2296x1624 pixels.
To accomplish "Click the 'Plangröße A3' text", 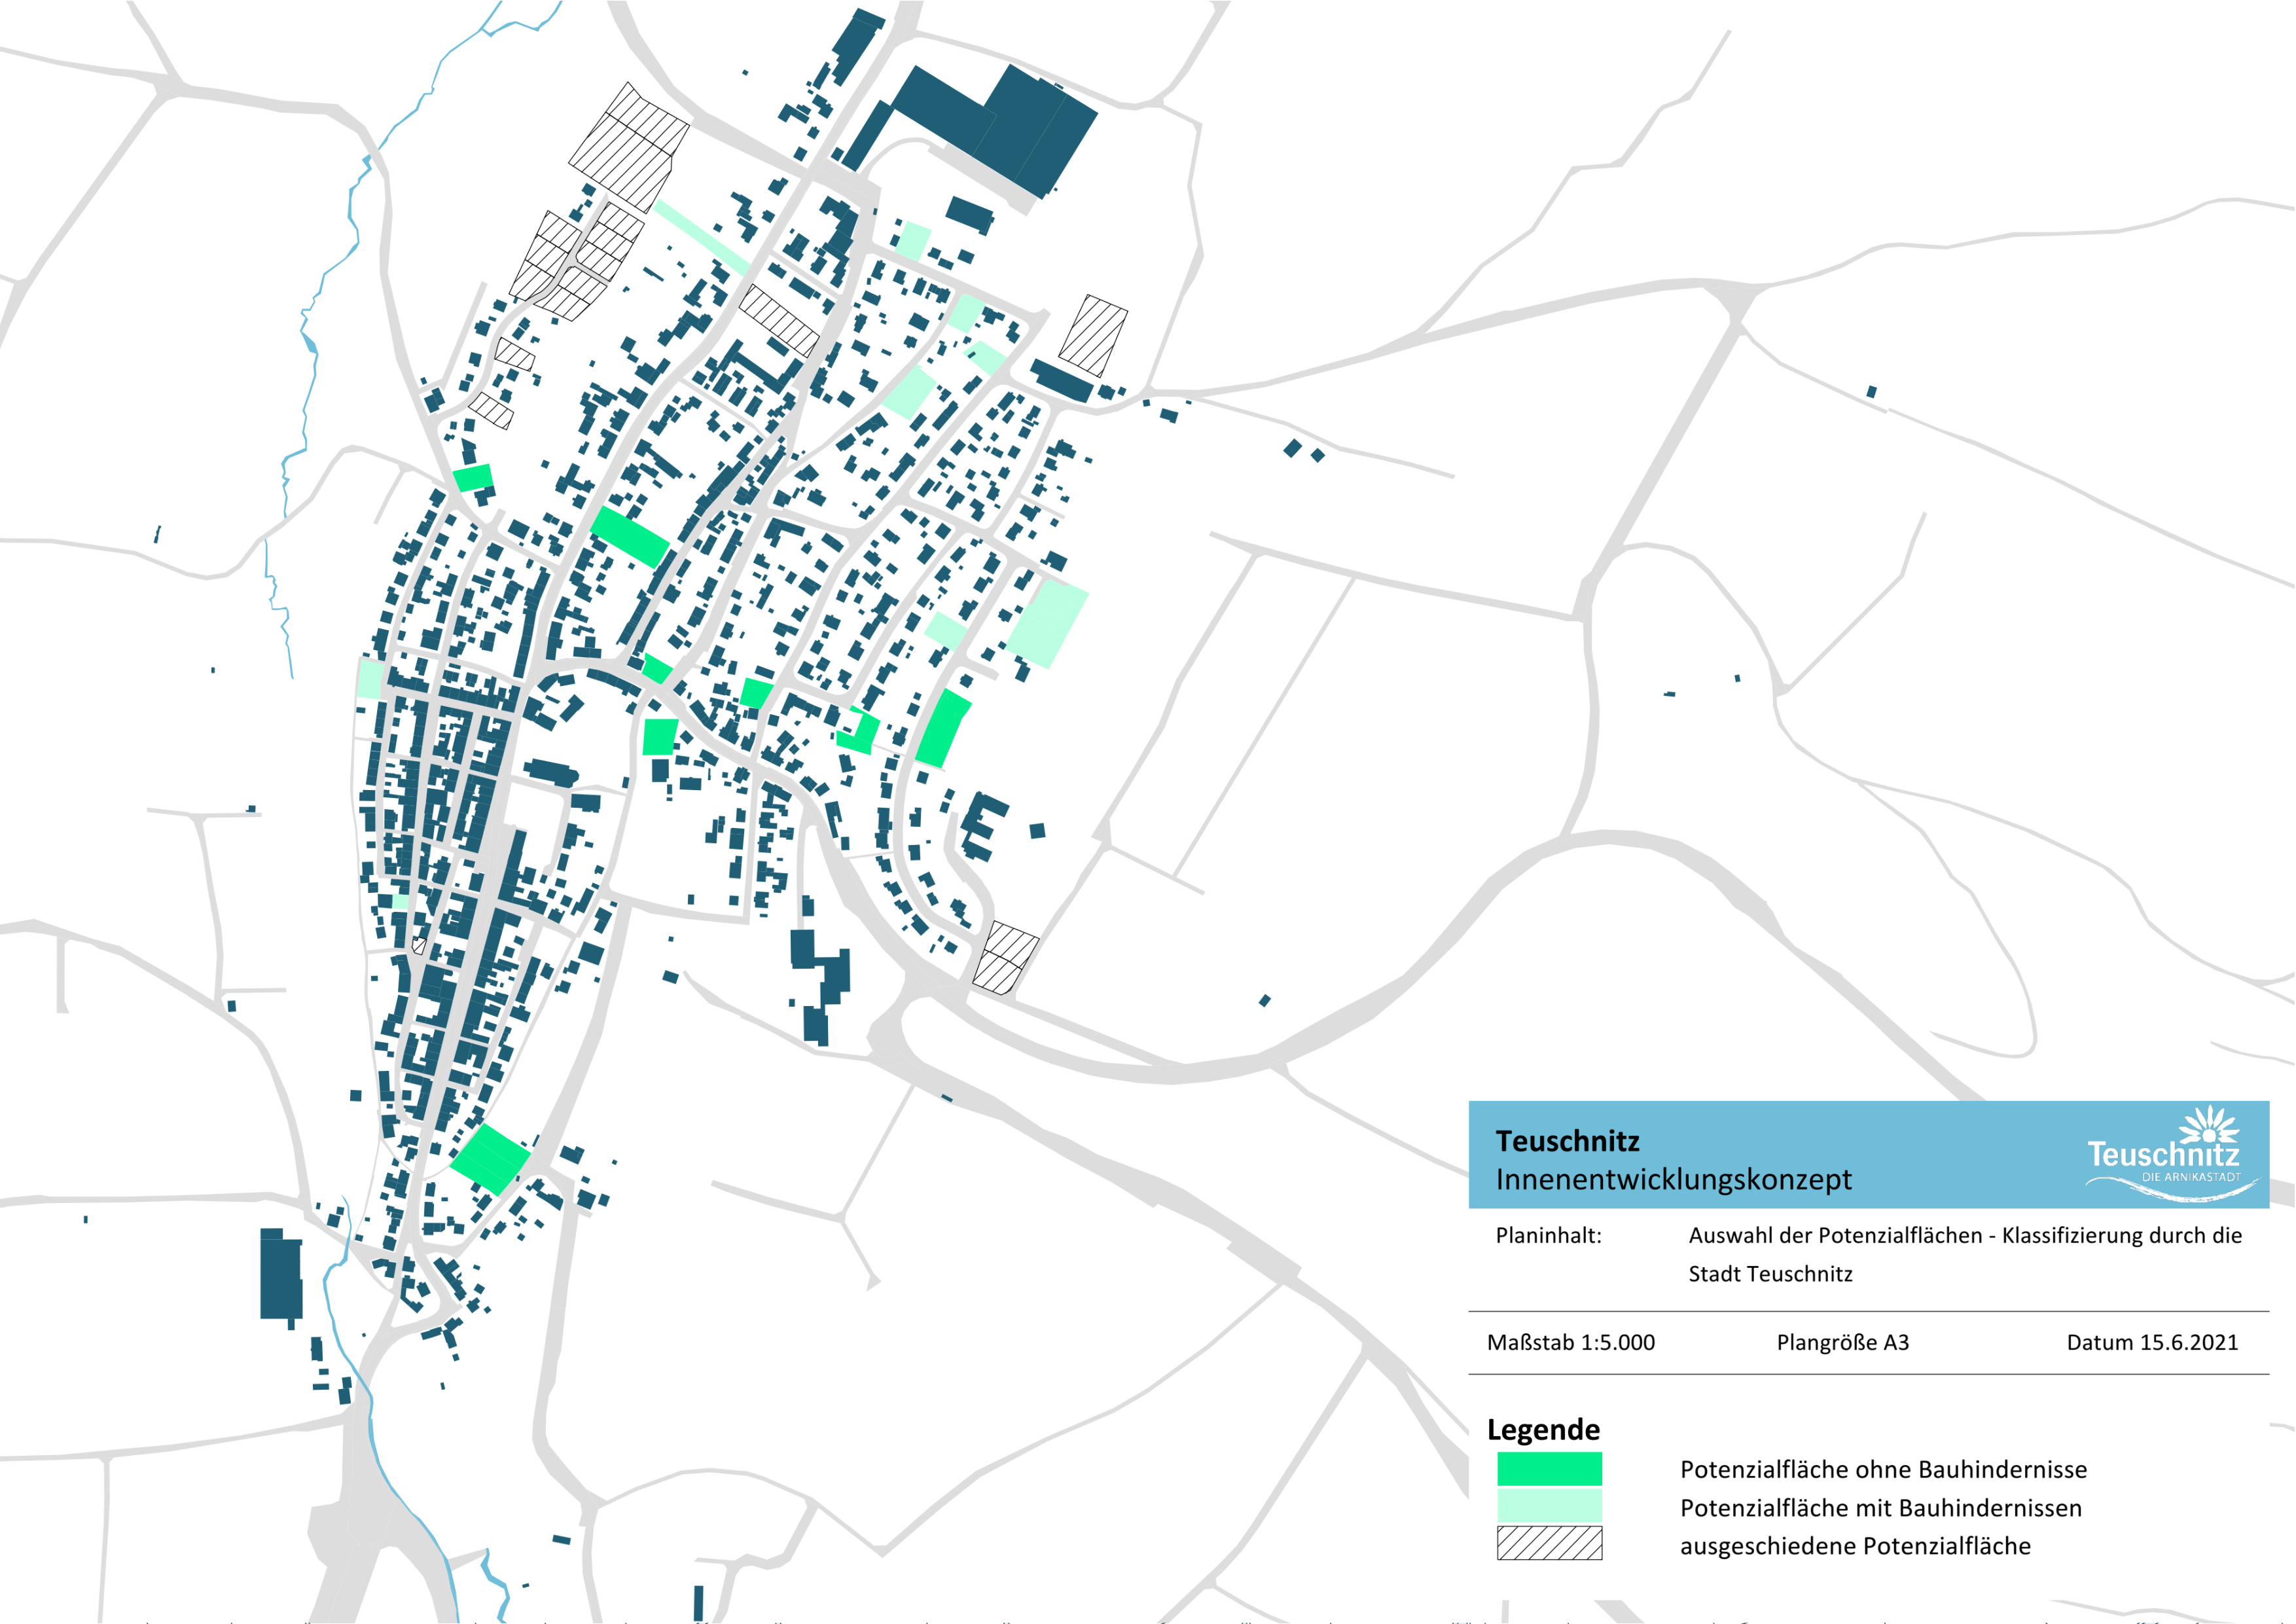I will (1842, 1342).
